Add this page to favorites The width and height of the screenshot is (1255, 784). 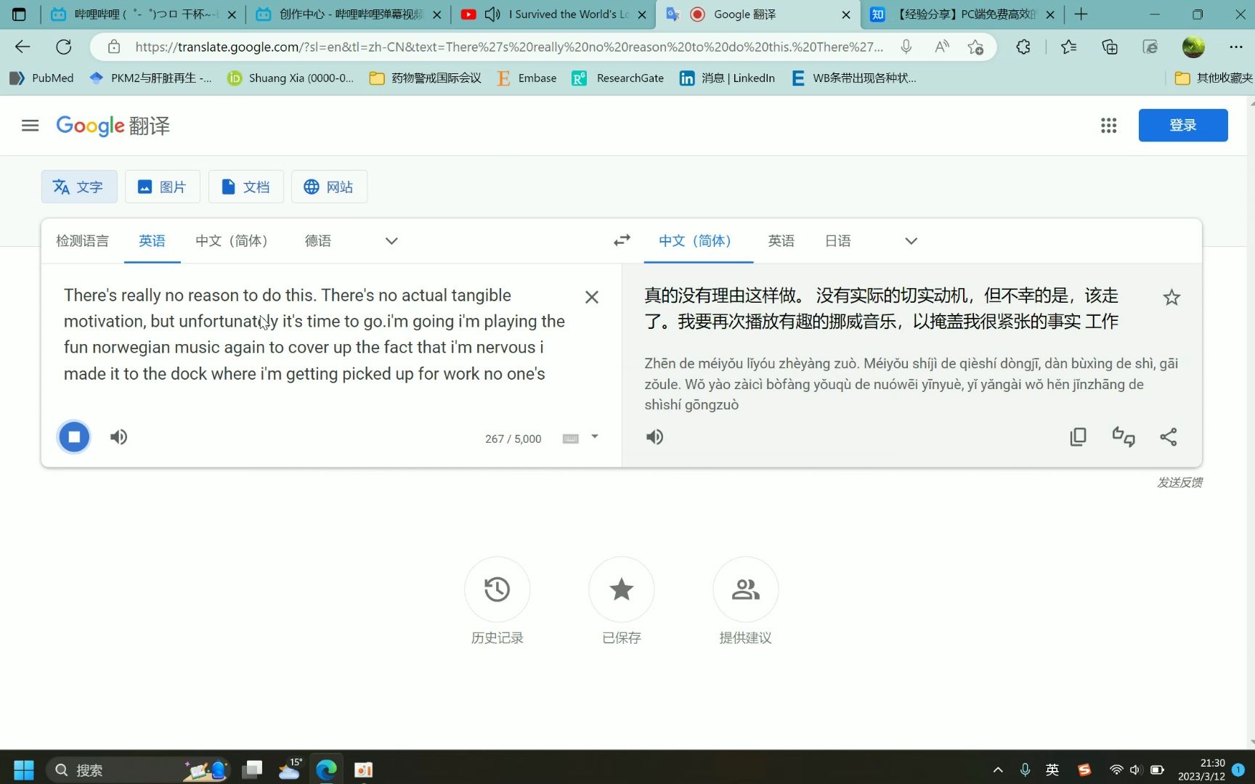pyautogui.click(x=975, y=47)
